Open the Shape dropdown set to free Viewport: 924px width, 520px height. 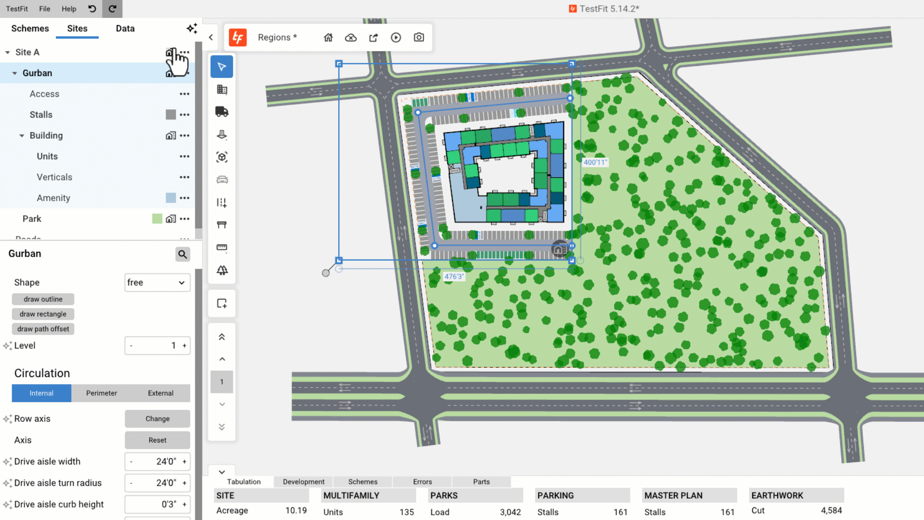coord(157,283)
